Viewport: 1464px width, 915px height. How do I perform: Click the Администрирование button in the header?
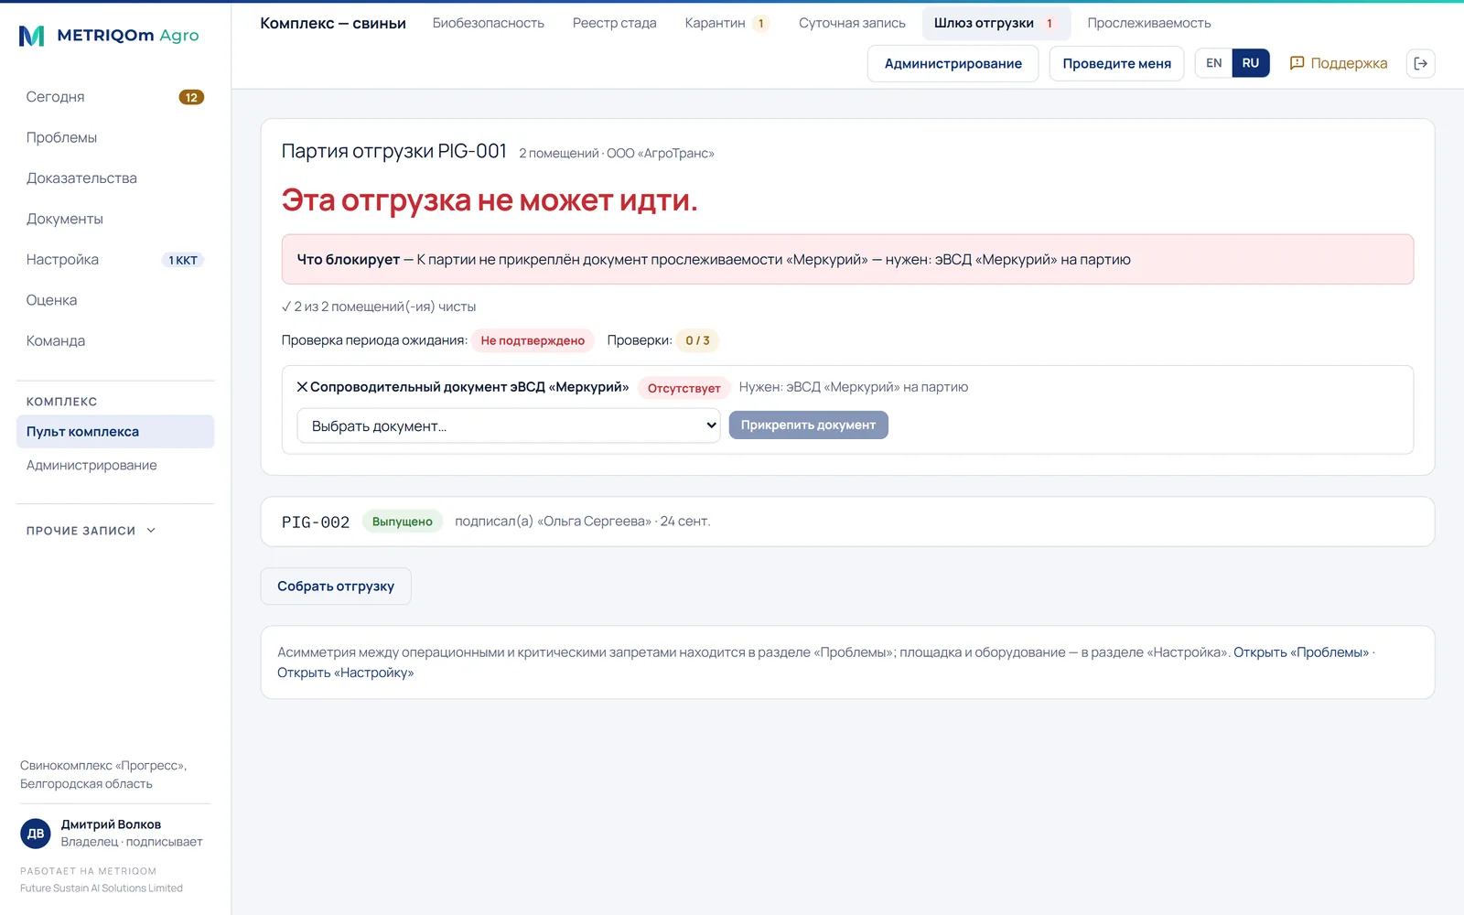(953, 63)
